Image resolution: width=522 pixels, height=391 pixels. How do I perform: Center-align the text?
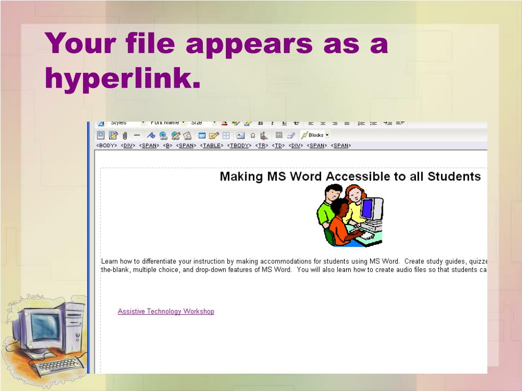(x=323, y=123)
